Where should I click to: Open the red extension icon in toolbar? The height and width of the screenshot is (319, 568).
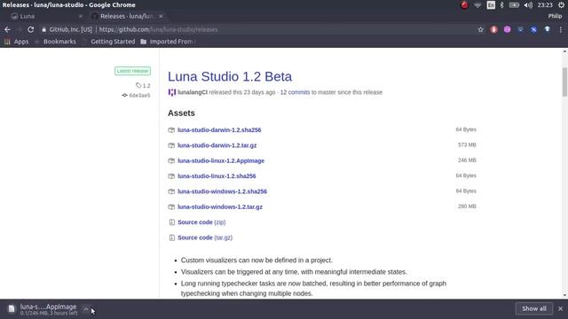493,29
